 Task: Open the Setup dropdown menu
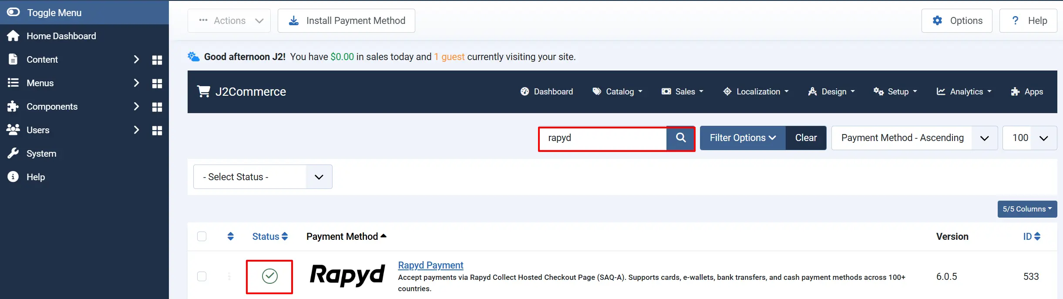(895, 91)
